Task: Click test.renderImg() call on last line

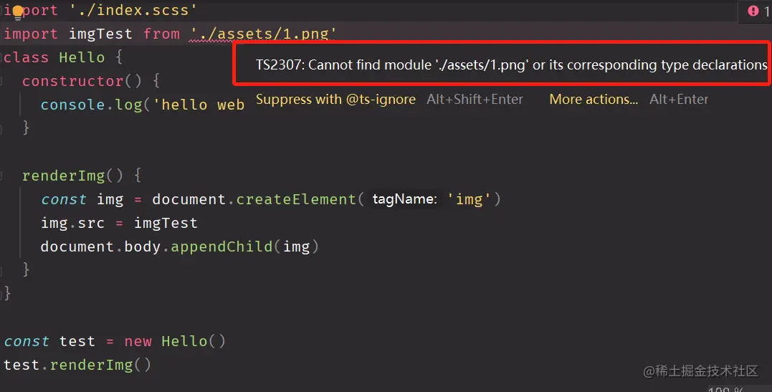Action: click(x=77, y=365)
